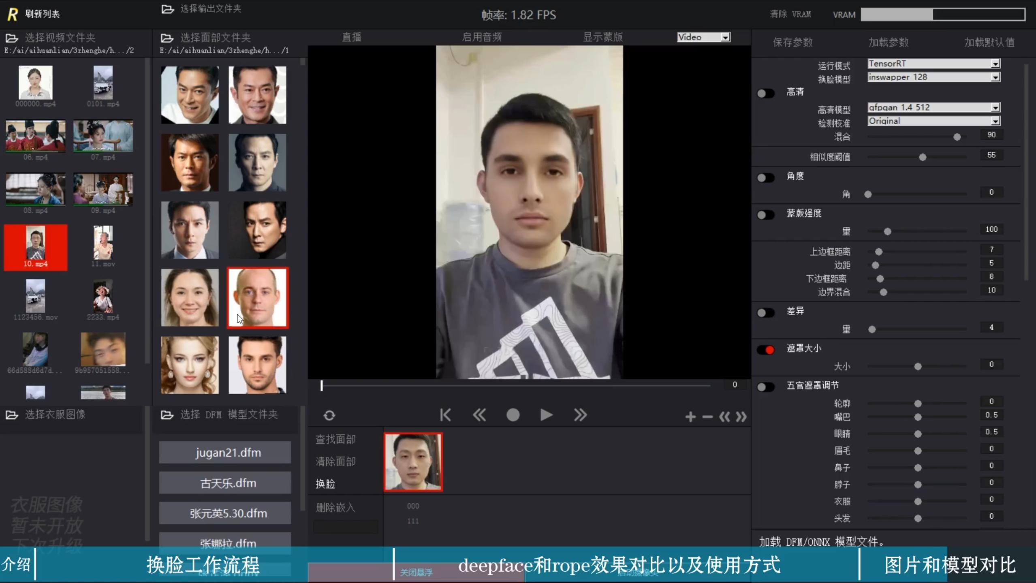Click the refresh loop icon below the timeline

point(329,415)
